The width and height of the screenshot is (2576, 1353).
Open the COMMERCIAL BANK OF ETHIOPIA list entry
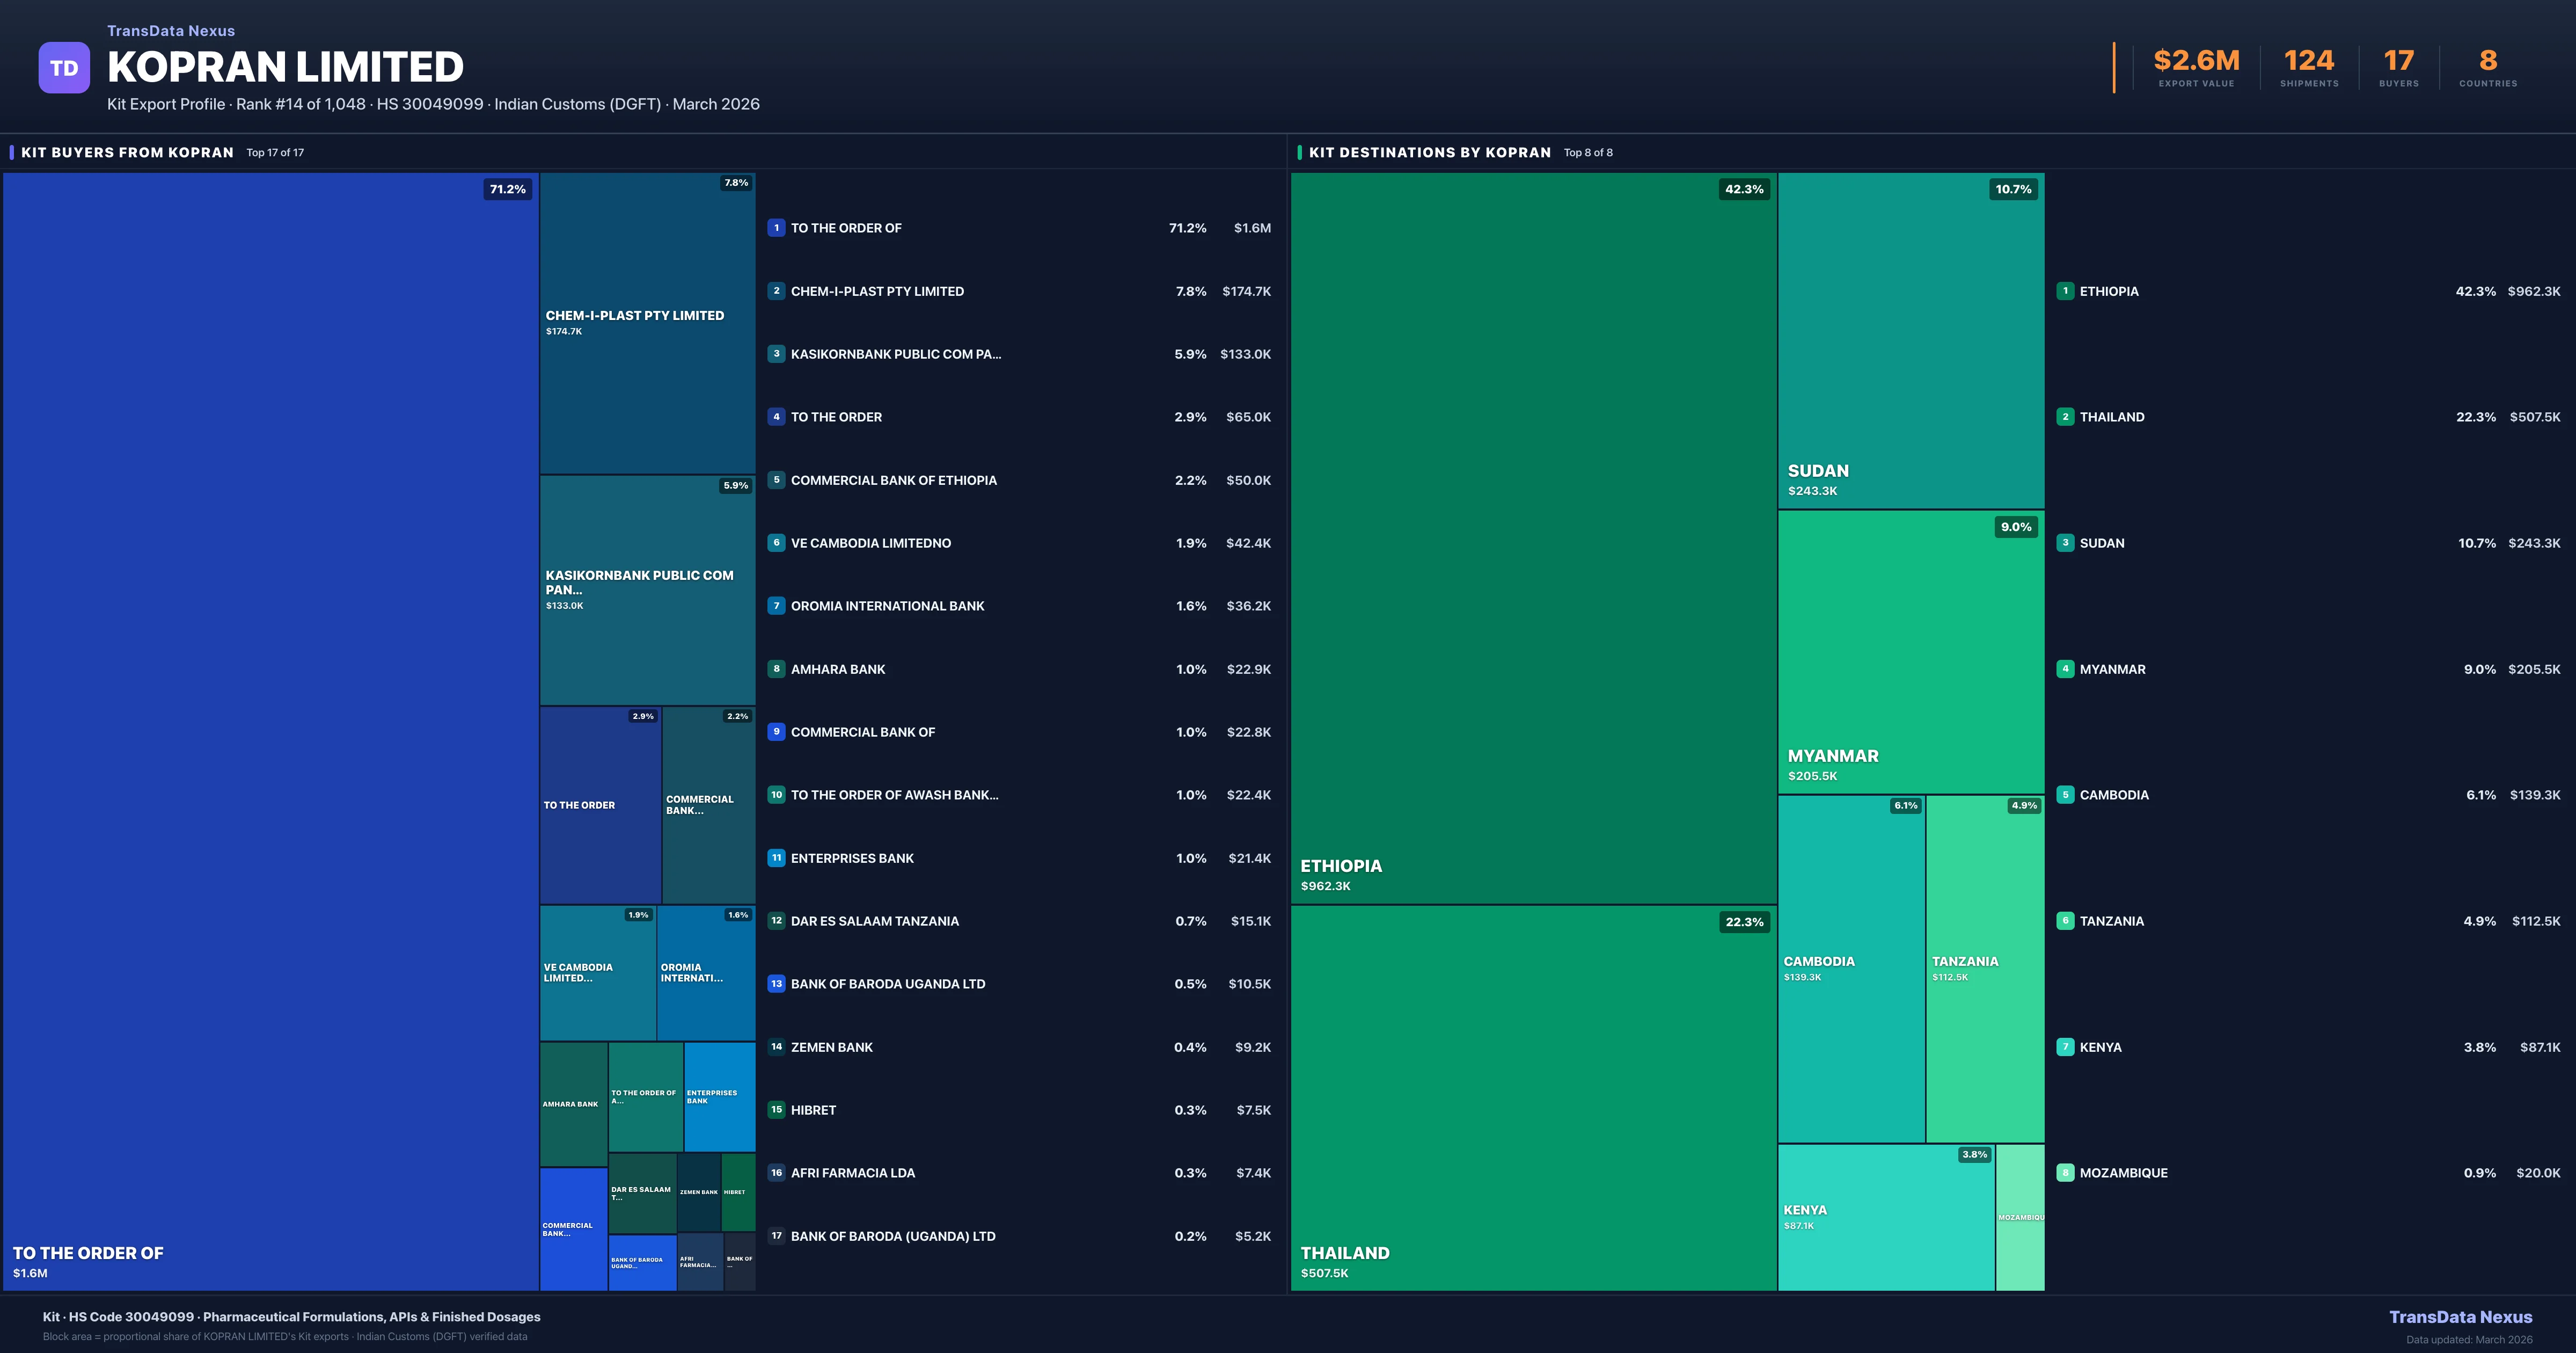[x=894, y=481]
